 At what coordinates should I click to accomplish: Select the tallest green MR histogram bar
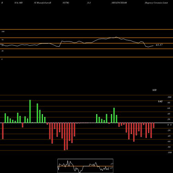(30, 111)
